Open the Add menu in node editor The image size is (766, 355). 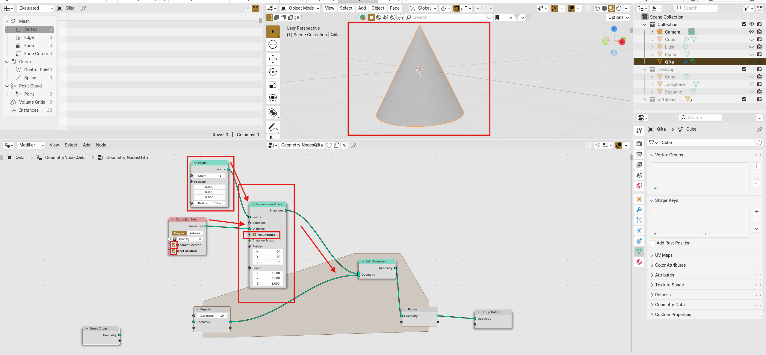(87, 145)
